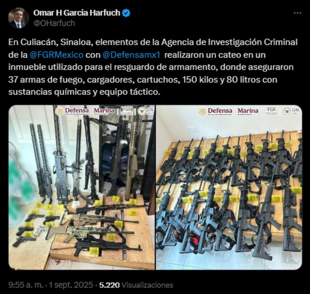310x294 pixels.
Task: Click the Defensa logo in right photo
Action: pyautogui.click(x=216, y=111)
